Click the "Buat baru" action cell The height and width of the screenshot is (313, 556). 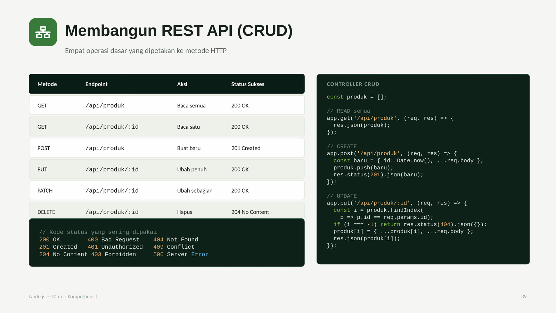189,148
